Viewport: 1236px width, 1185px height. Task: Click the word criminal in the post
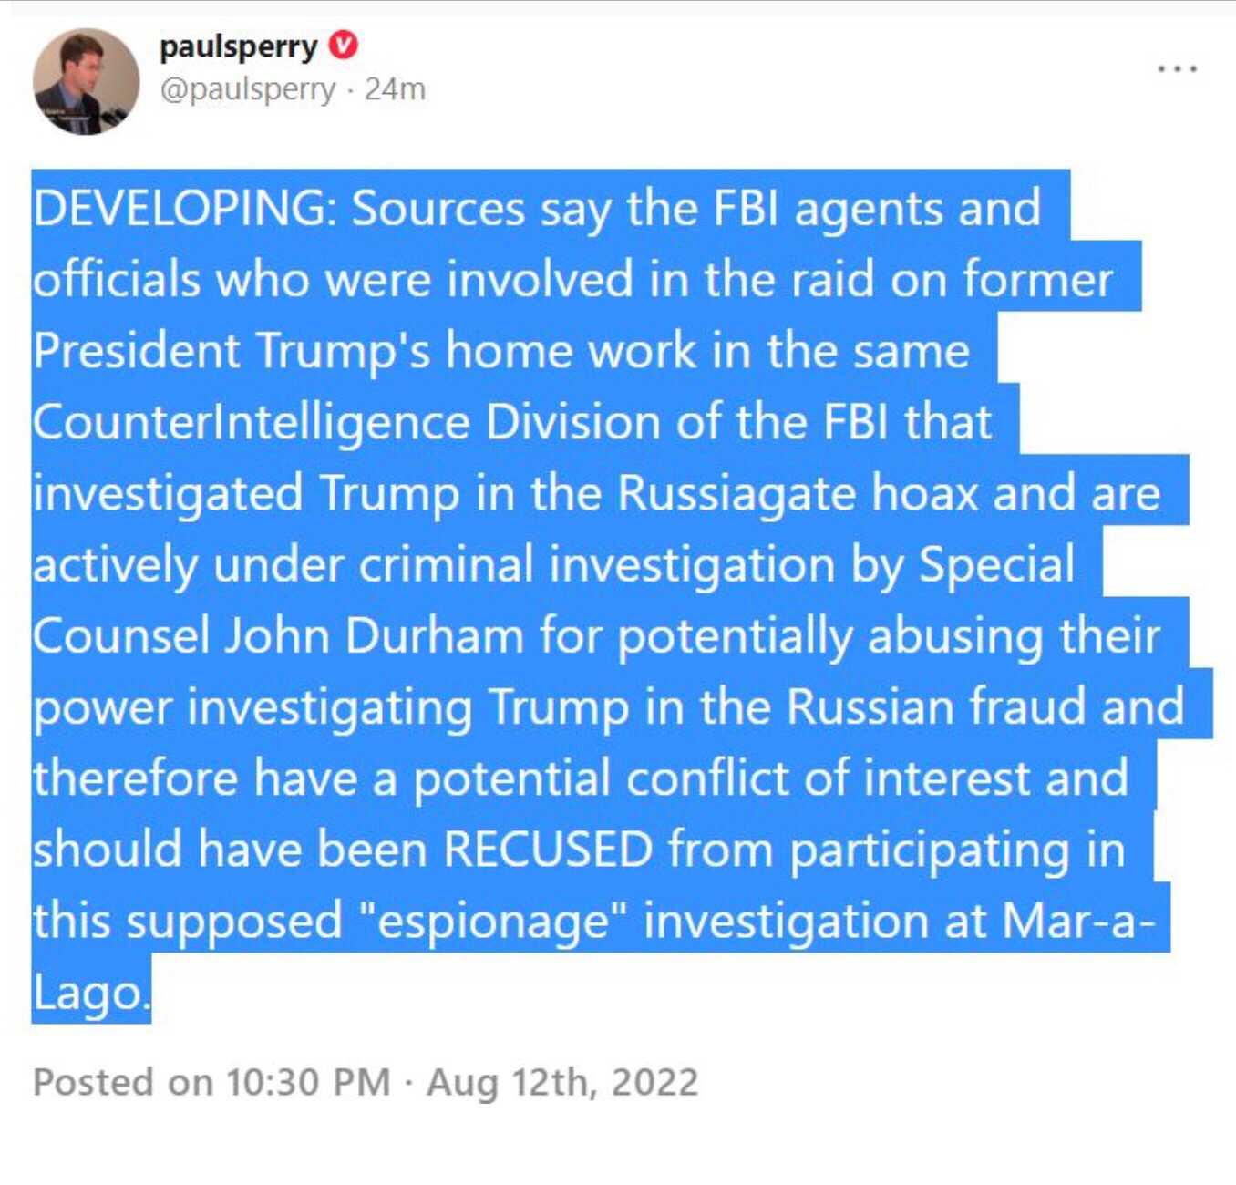coord(445,564)
